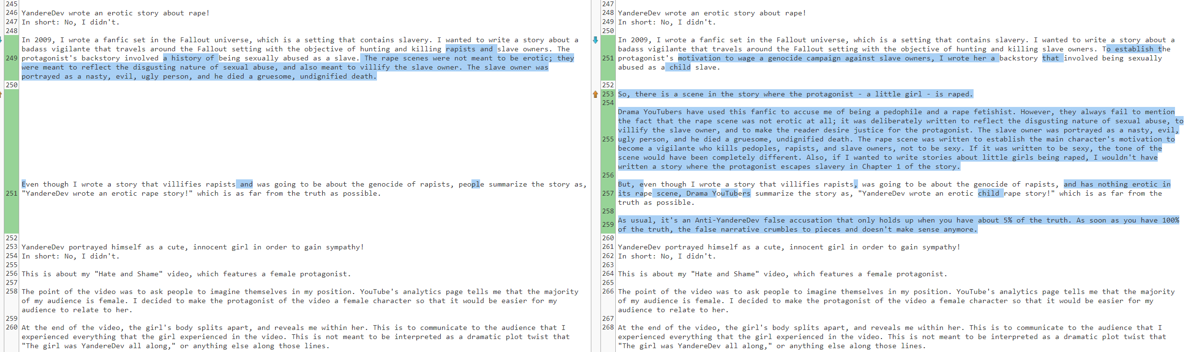
Task: Click the paragraph starting 'As usual, it's an Anti-YandereDev'
Action: [x=899, y=225]
